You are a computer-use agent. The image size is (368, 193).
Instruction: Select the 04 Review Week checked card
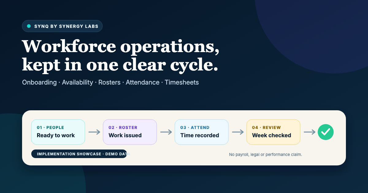[274, 132]
